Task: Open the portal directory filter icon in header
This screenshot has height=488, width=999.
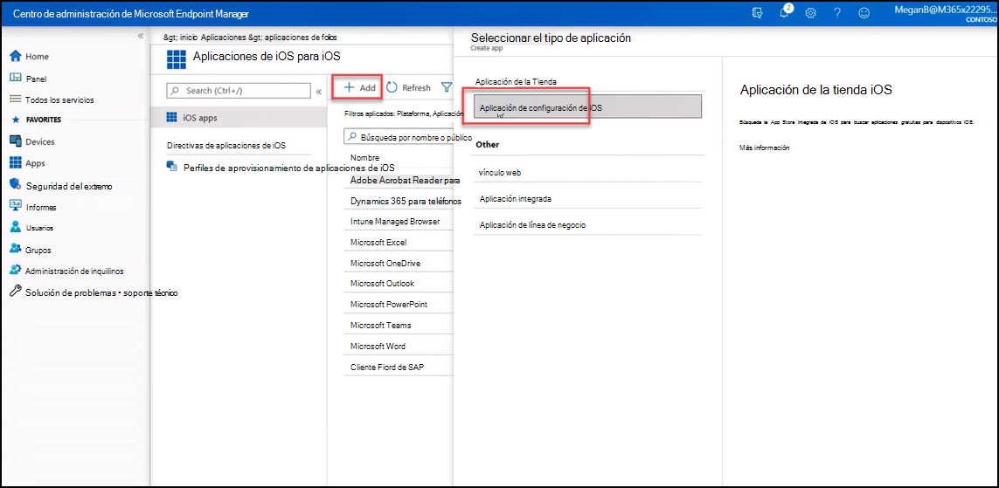Action: pos(757,13)
